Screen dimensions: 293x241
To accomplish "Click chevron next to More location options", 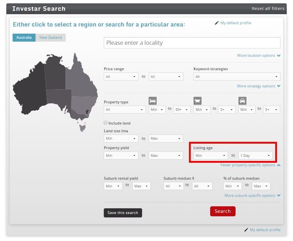I will pyautogui.click(x=279, y=56).
